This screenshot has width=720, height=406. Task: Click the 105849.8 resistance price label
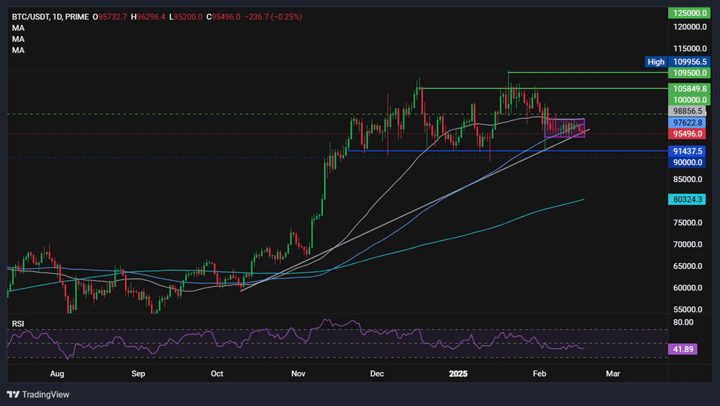coord(690,89)
